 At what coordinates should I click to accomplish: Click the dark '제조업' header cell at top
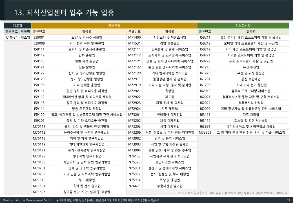coord(17,25)
